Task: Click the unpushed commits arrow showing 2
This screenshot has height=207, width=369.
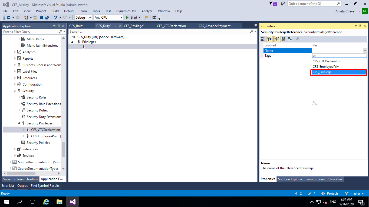Action: pos(298,194)
